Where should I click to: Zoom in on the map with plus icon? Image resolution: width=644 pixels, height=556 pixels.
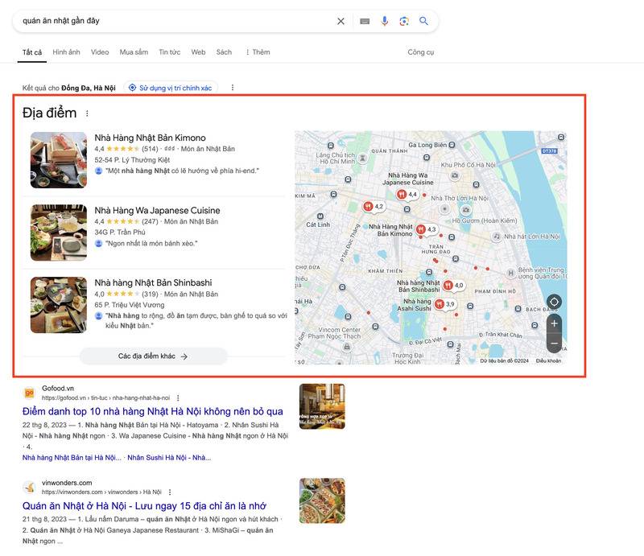tap(555, 323)
